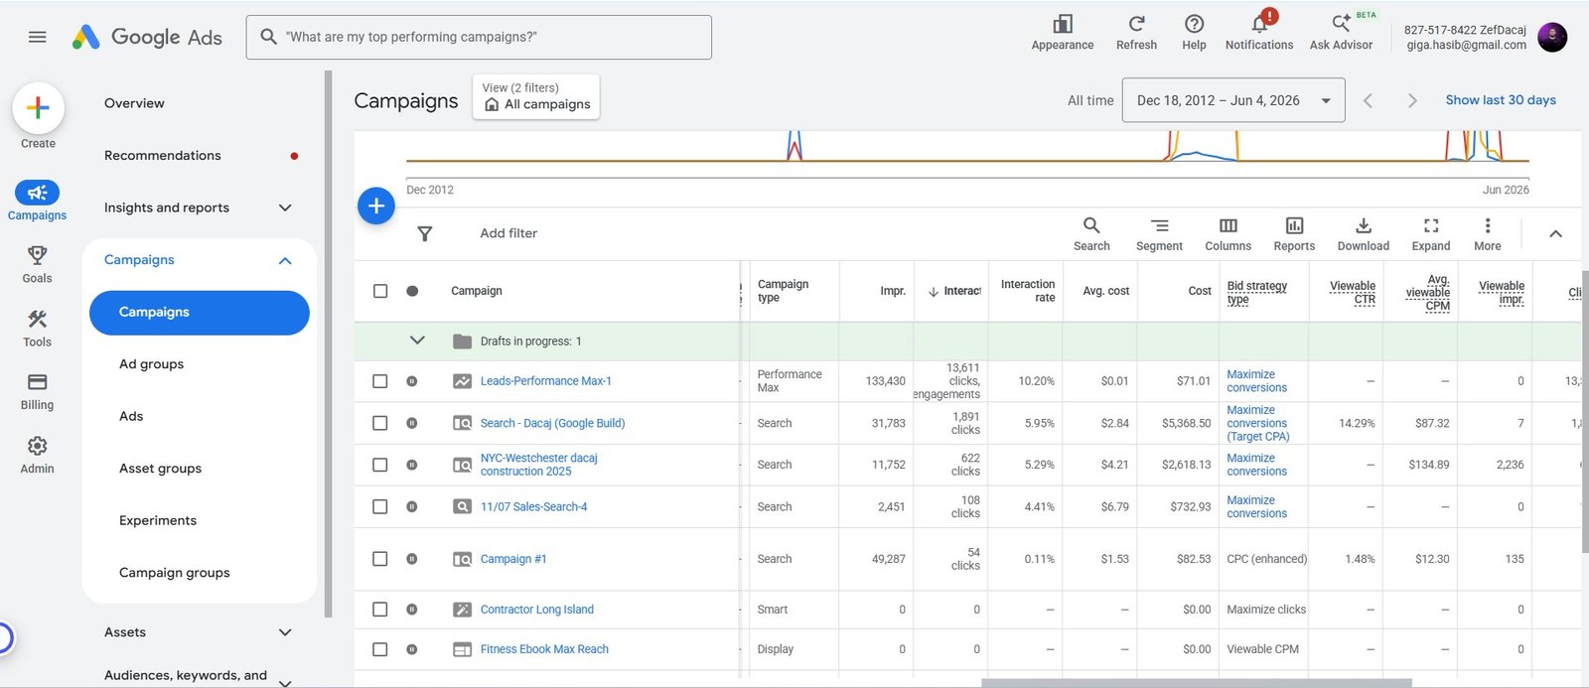The image size is (1589, 688).
Task: Sort by the Interactions column header
Action: click(x=954, y=291)
